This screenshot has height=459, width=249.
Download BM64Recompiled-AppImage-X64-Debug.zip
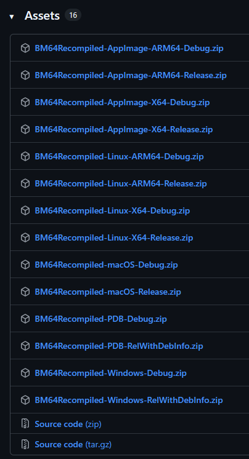(122, 102)
